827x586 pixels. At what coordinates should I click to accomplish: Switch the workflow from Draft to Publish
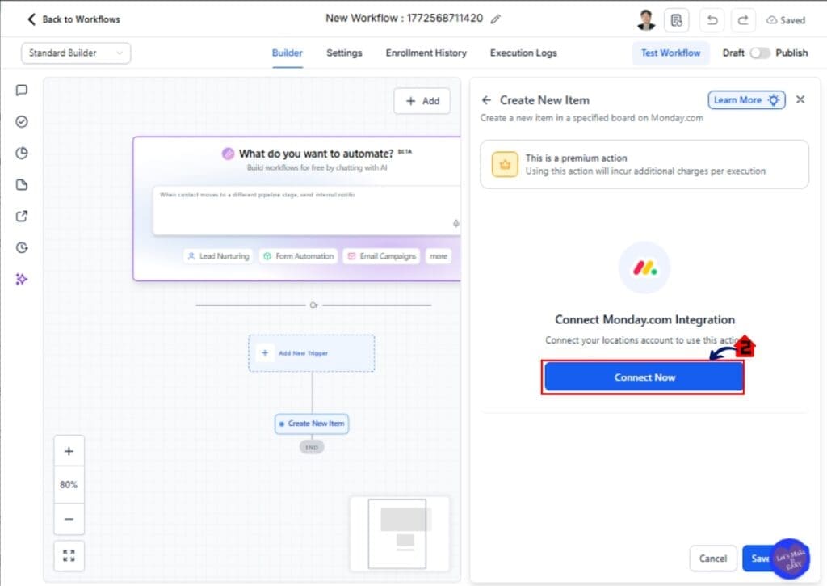760,52
